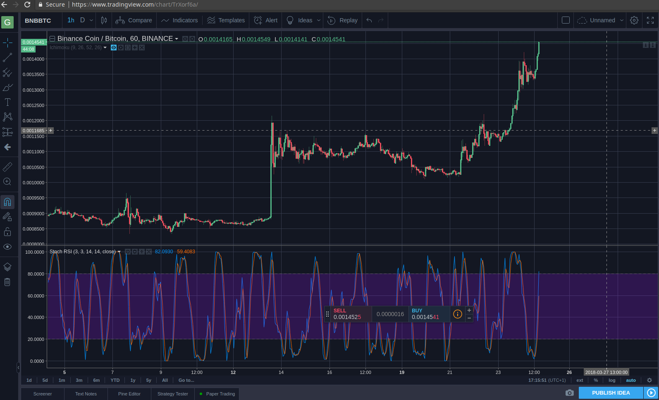Toggle log scale
This screenshot has width=659, height=400.
click(x=612, y=380)
